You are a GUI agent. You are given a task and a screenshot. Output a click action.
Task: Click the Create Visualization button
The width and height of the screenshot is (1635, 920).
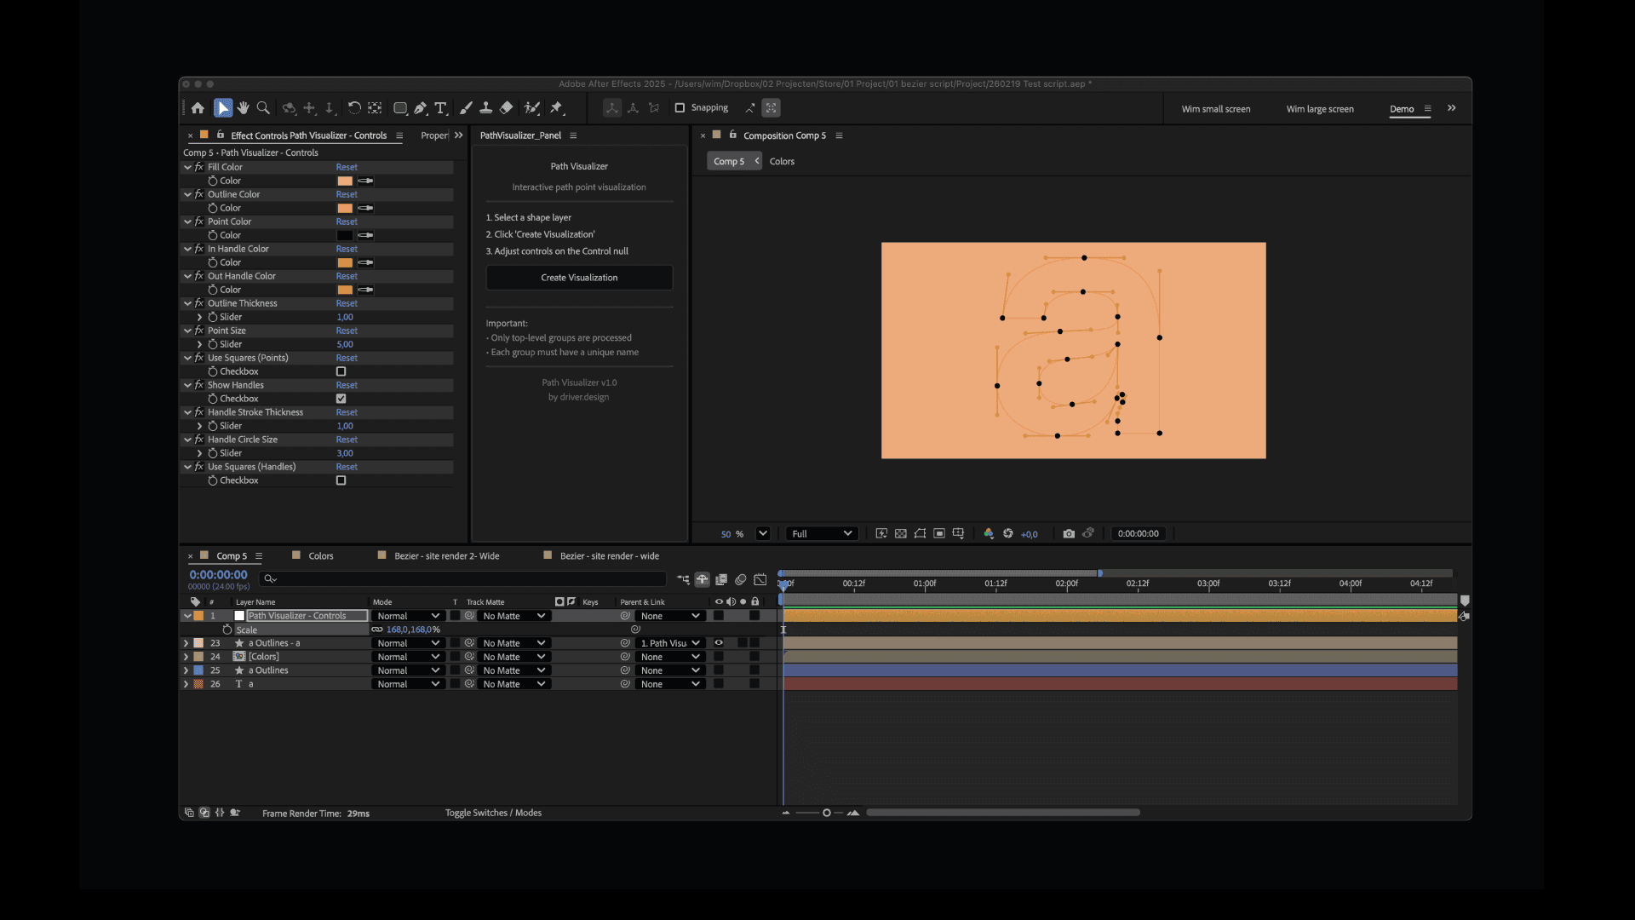(x=579, y=278)
